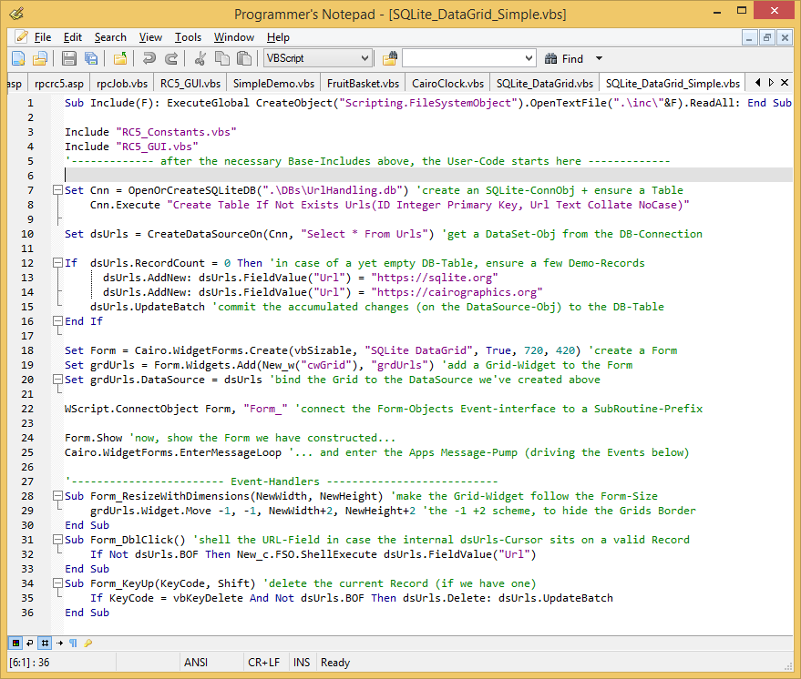Screen dimensions: 801x679
Task: Open the Tools menu
Action: point(188,37)
